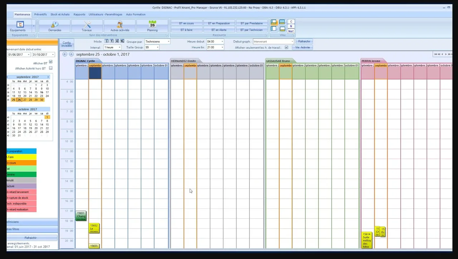Open the start date 01/06/2017 picker

tap(28, 55)
